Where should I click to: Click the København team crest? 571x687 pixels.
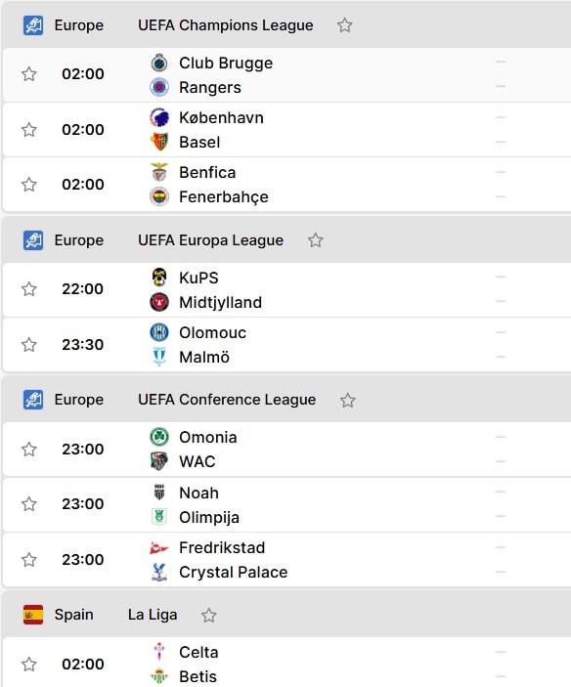pyautogui.click(x=159, y=118)
